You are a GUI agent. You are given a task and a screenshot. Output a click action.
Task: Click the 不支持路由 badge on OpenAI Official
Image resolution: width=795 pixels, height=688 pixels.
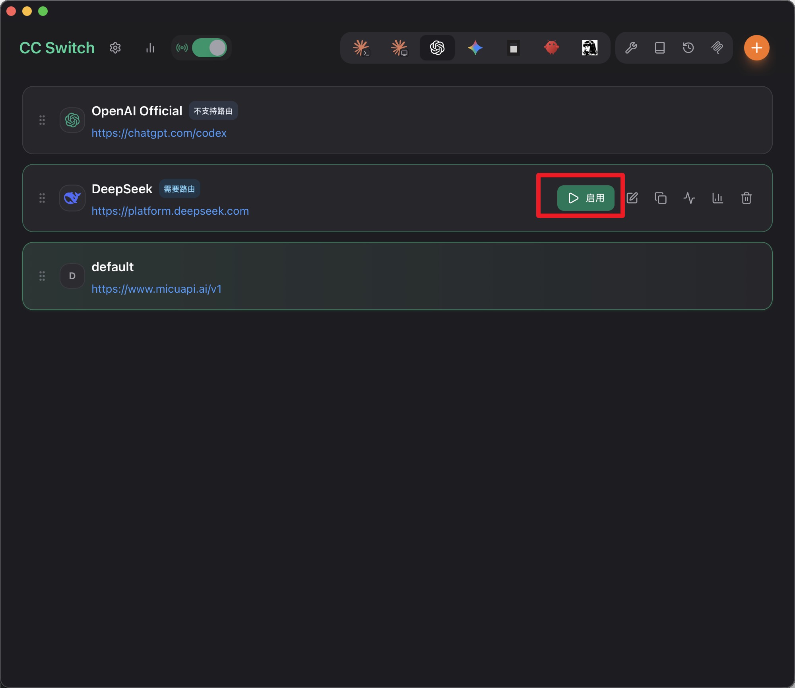pyautogui.click(x=213, y=111)
